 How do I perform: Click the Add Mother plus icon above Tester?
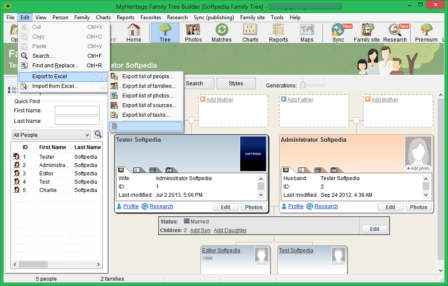(x=203, y=99)
